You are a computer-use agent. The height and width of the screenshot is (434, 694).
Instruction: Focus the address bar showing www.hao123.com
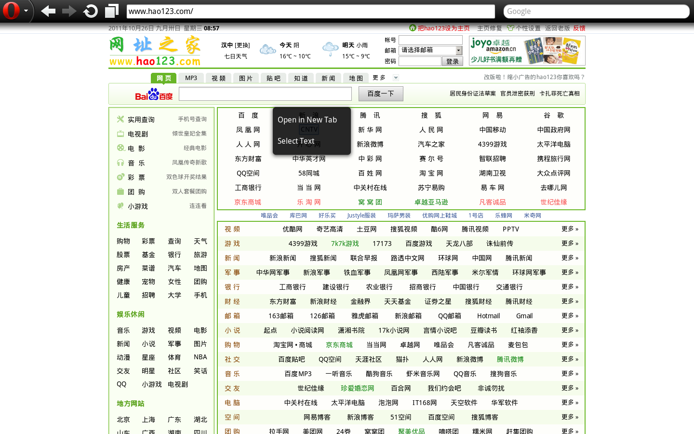click(310, 11)
